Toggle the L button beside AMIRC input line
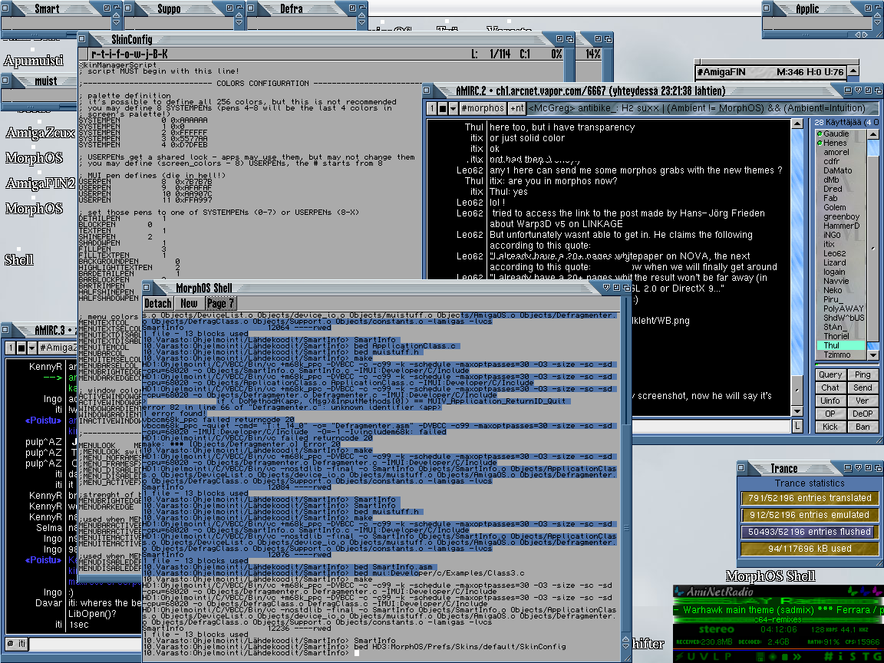Screen dimensions: 884x663 pos(797,427)
